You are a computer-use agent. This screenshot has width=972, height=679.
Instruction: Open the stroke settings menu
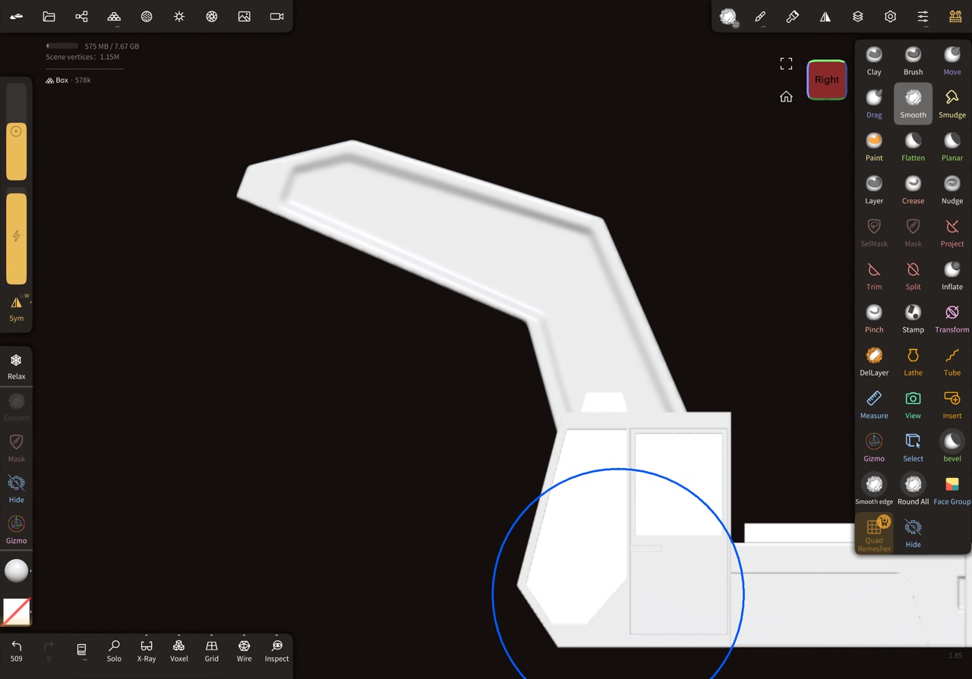click(760, 16)
